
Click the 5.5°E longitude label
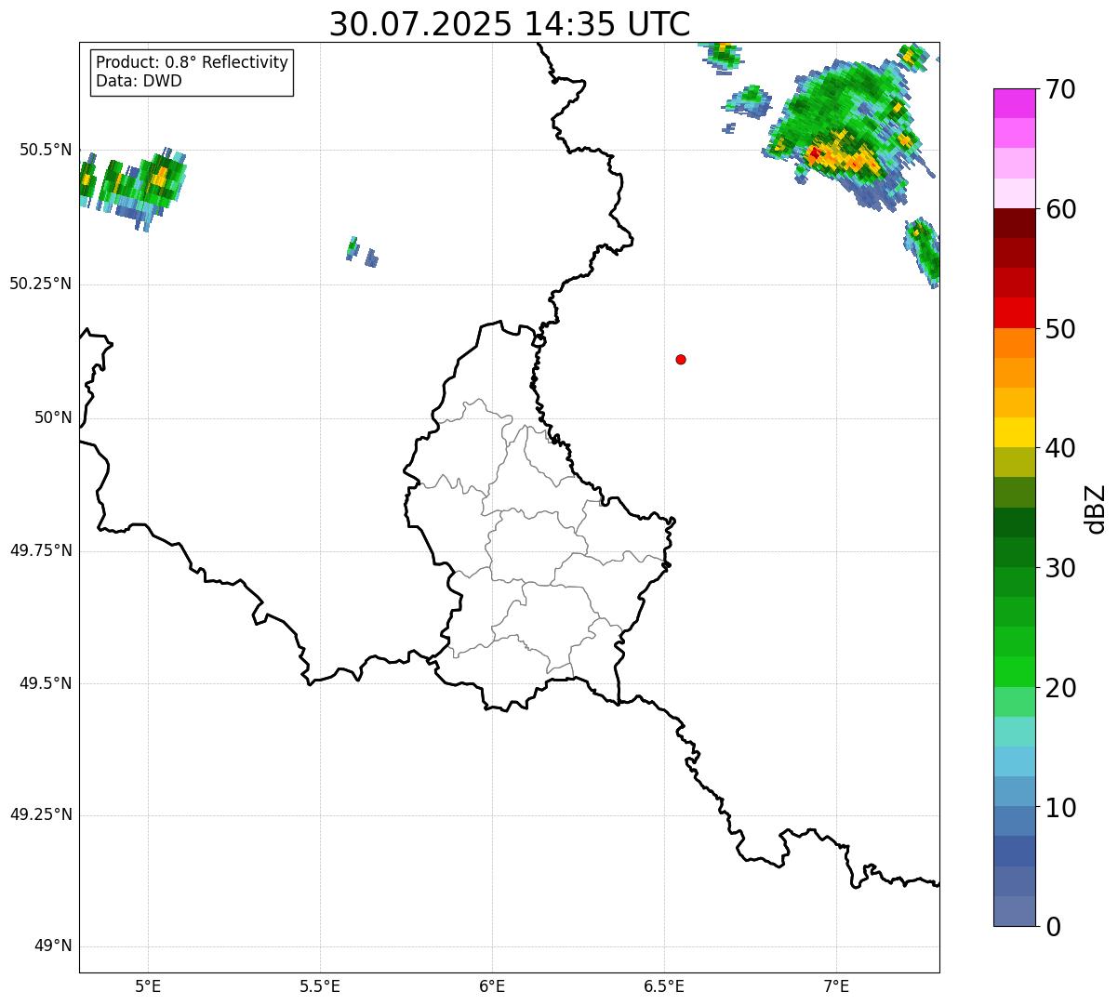point(320,985)
